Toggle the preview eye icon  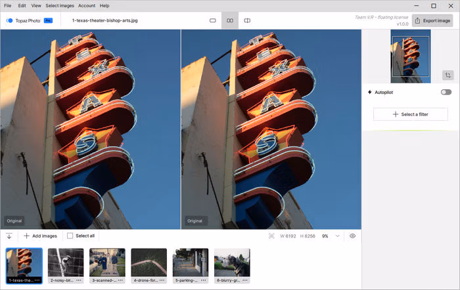click(353, 236)
